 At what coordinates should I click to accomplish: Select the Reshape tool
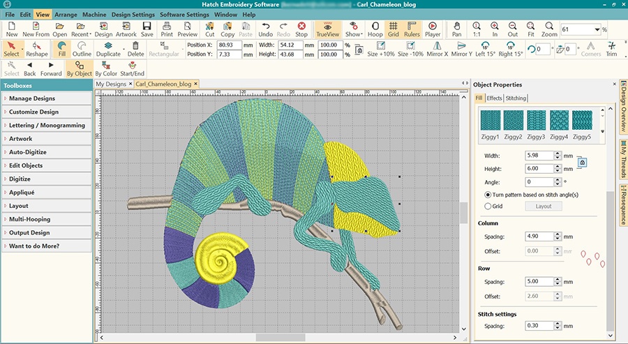pos(37,50)
